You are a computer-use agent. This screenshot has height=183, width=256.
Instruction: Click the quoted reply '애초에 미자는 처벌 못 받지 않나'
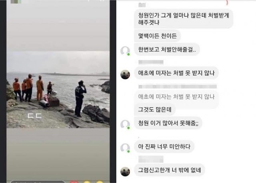[x=176, y=97]
